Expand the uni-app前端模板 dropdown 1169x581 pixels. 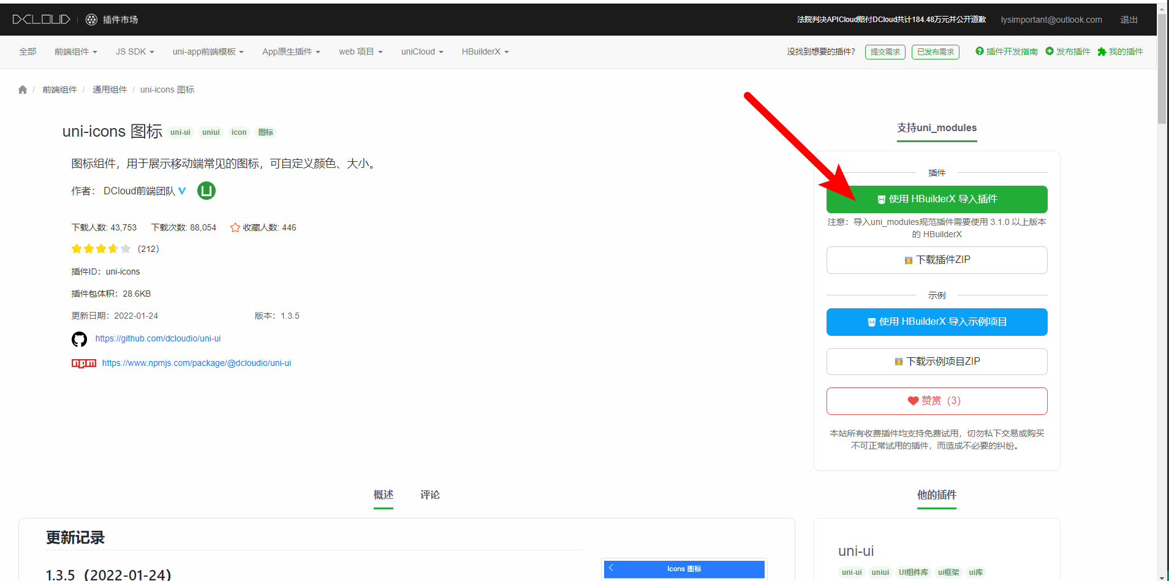[x=208, y=51]
